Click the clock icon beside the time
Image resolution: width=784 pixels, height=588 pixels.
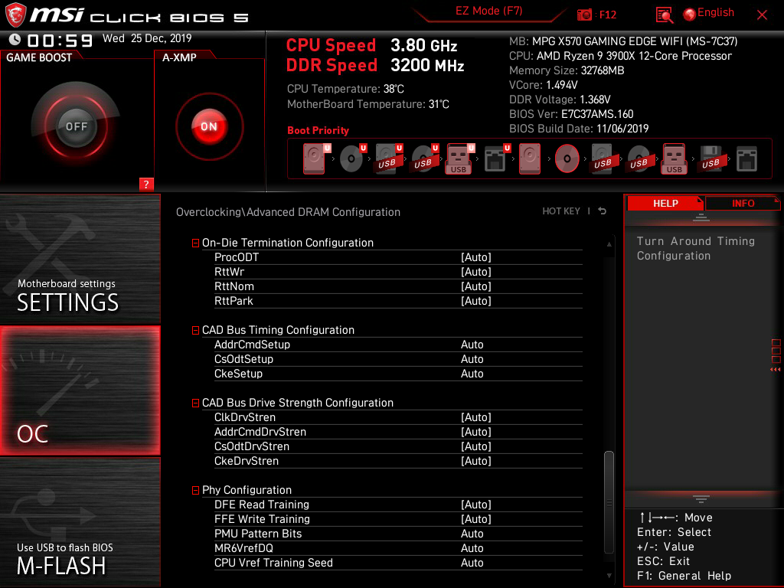point(15,40)
